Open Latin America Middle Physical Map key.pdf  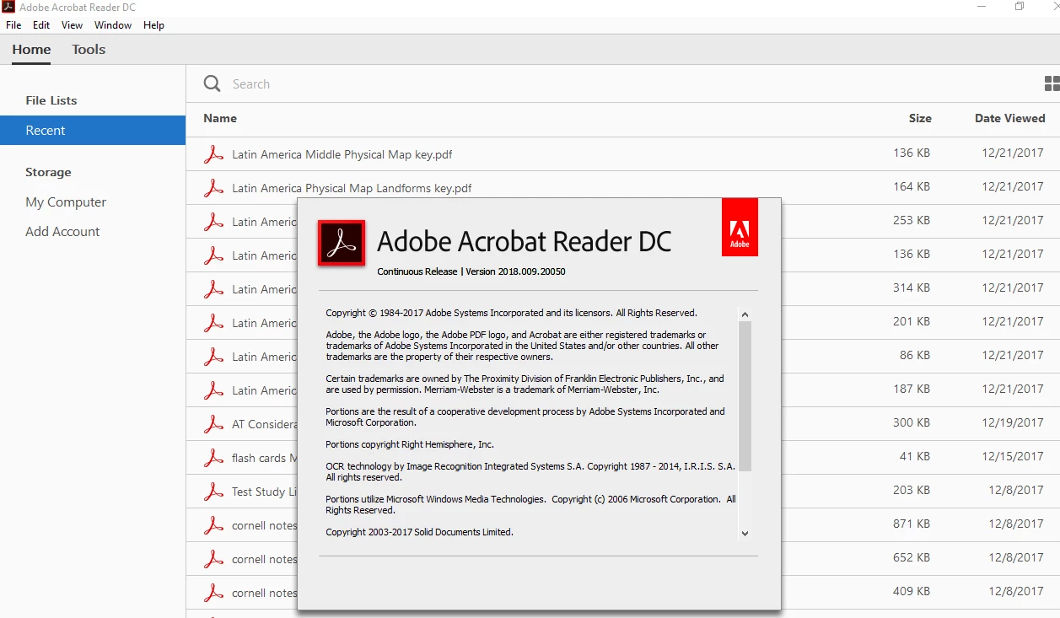point(342,154)
